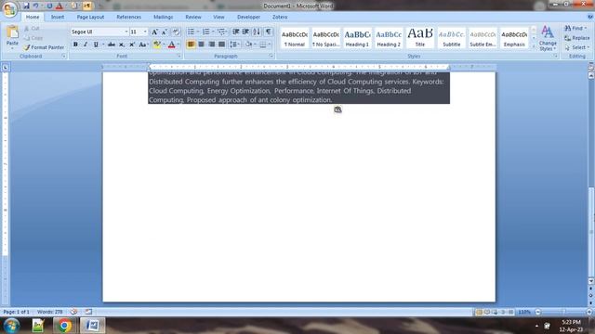Click numbering list icon
This screenshot has height=334, width=595.
pyautogui.click(x=206, y=32)
